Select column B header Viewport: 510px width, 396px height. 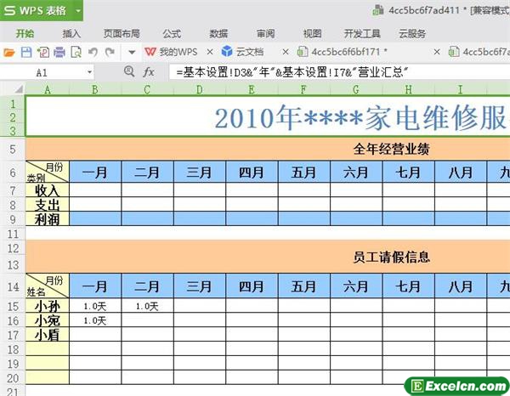coord(95,89)
